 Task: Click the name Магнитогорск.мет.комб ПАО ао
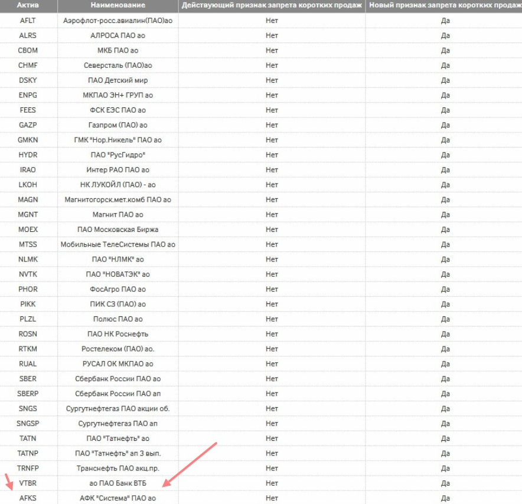tap(118, 200)
